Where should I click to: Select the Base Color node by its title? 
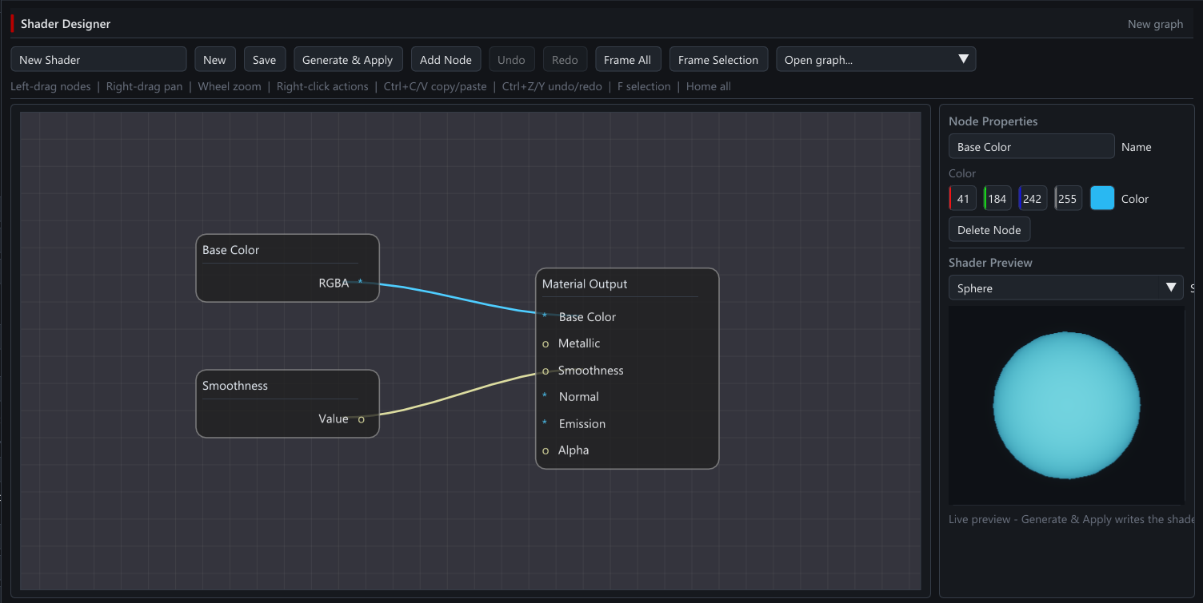pyautogui.click(x=230, y=250)
